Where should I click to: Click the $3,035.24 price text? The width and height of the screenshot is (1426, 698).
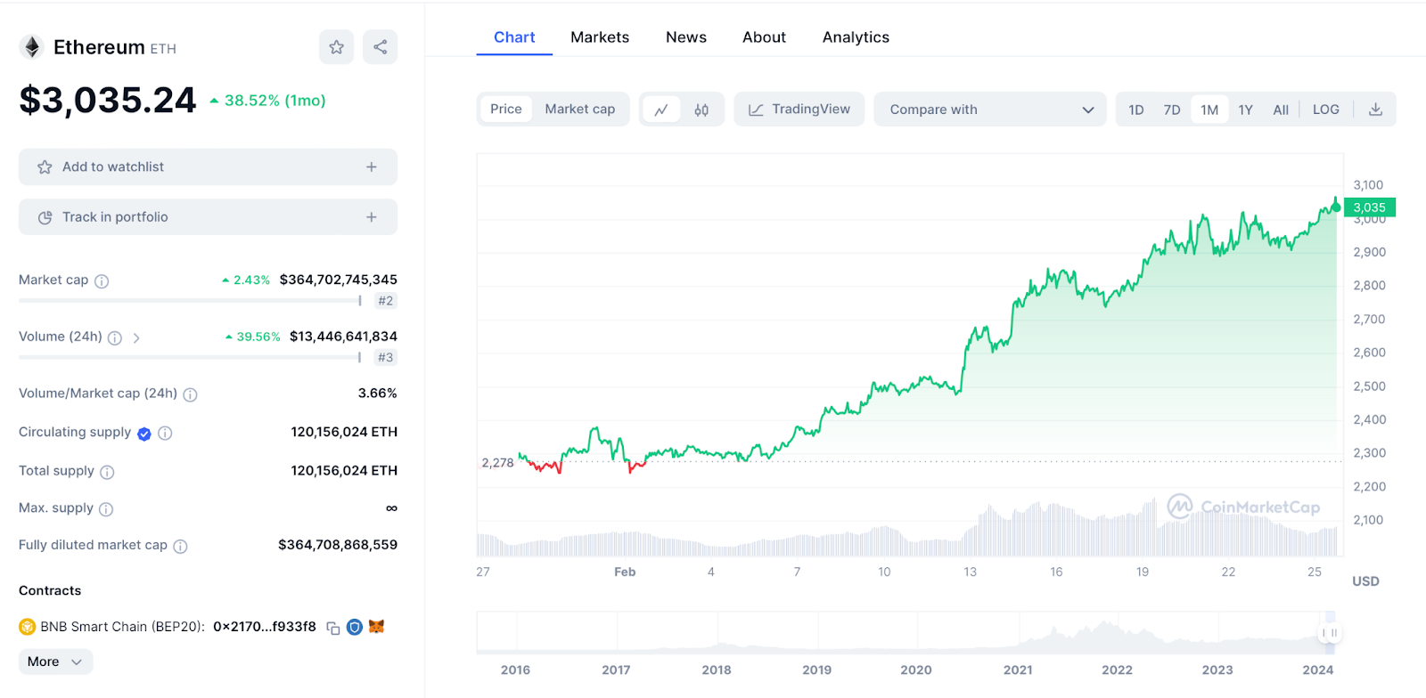coord(108,100)
